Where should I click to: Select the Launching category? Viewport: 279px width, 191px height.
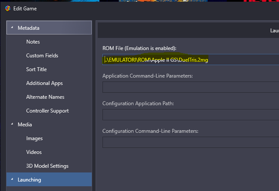point(29,180)
